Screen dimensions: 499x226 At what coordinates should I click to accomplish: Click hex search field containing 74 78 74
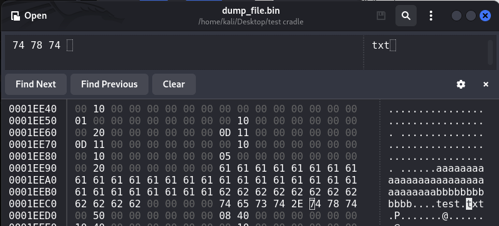(184, 52)
